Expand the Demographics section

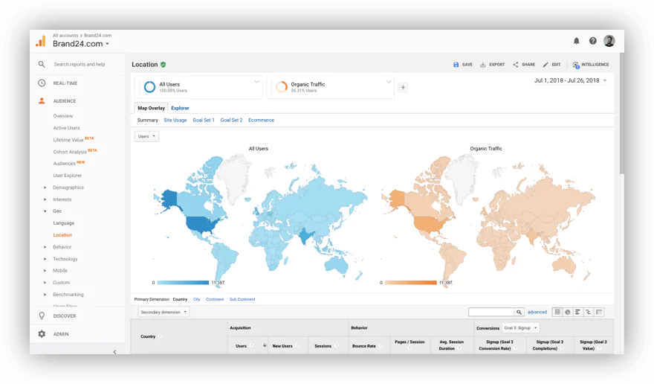45,188
